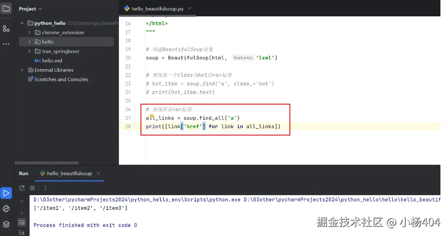Click line number 20 in the gutter
Image resolution: width=448 pixels, height=236 pixels.
tap(128, 58)
